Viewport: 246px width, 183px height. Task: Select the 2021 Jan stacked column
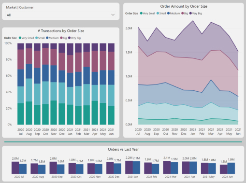(70, 84)
